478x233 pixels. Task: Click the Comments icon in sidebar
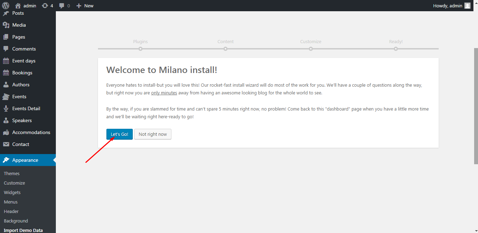[6, 49]
